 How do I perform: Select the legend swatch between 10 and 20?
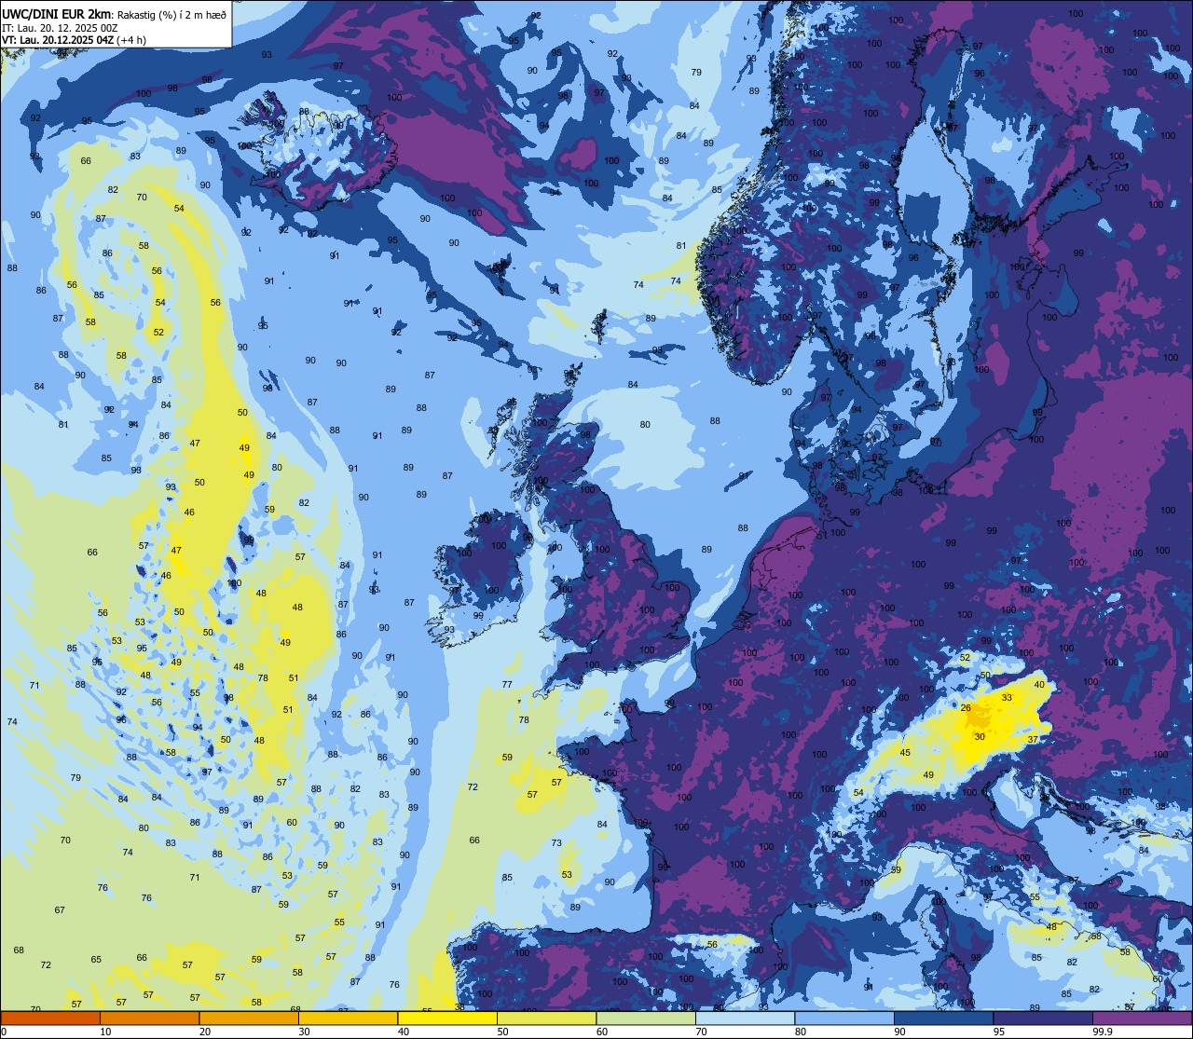point(149,1018)
